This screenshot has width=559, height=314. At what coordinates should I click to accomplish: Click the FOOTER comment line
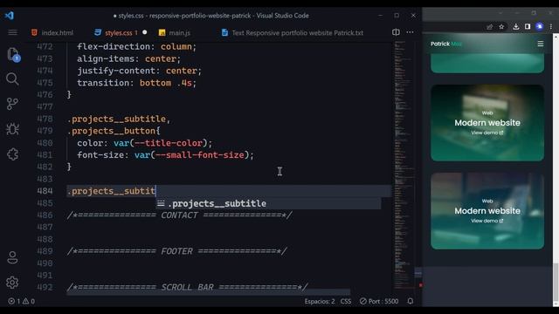click(176, 251)
